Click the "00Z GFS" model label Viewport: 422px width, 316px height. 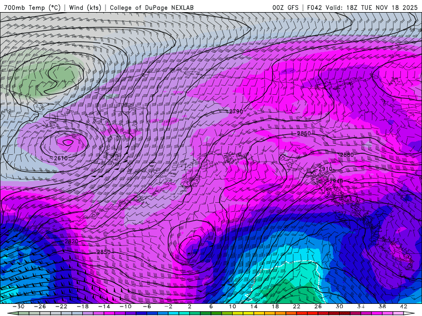tap(285, 7)
